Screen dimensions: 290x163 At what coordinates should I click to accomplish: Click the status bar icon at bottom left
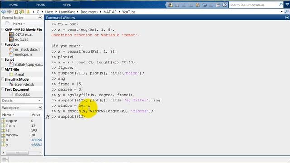4,159
